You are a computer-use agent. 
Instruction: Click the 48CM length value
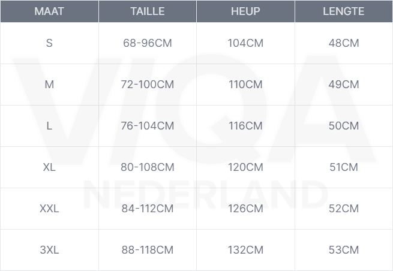(x=344, y=43)
